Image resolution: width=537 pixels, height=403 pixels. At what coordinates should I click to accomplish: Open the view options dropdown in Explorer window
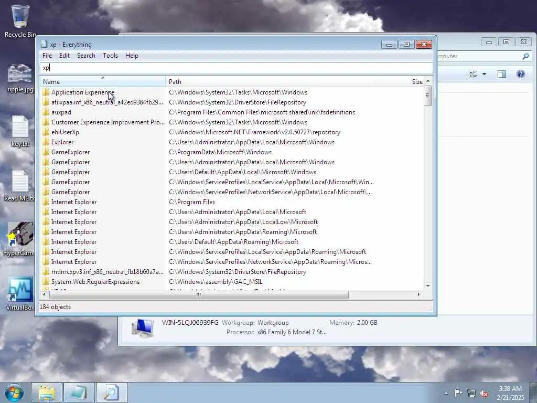pyautogui.click(x=484, y=74)
